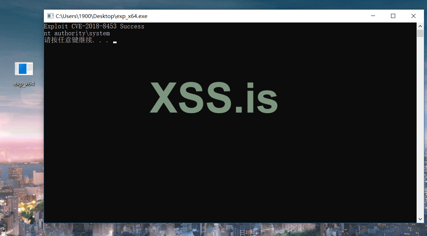This screenshot has width=427, height=236.
Task: Click the console scrollbar up arrow
Action: pos(420,26)
